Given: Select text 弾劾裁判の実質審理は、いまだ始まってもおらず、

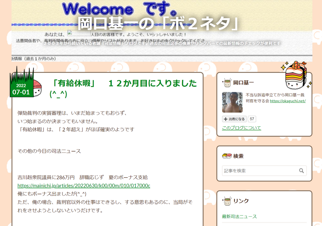Looking at the screenshot, I should pyautogui.click(x=72, y=113).
